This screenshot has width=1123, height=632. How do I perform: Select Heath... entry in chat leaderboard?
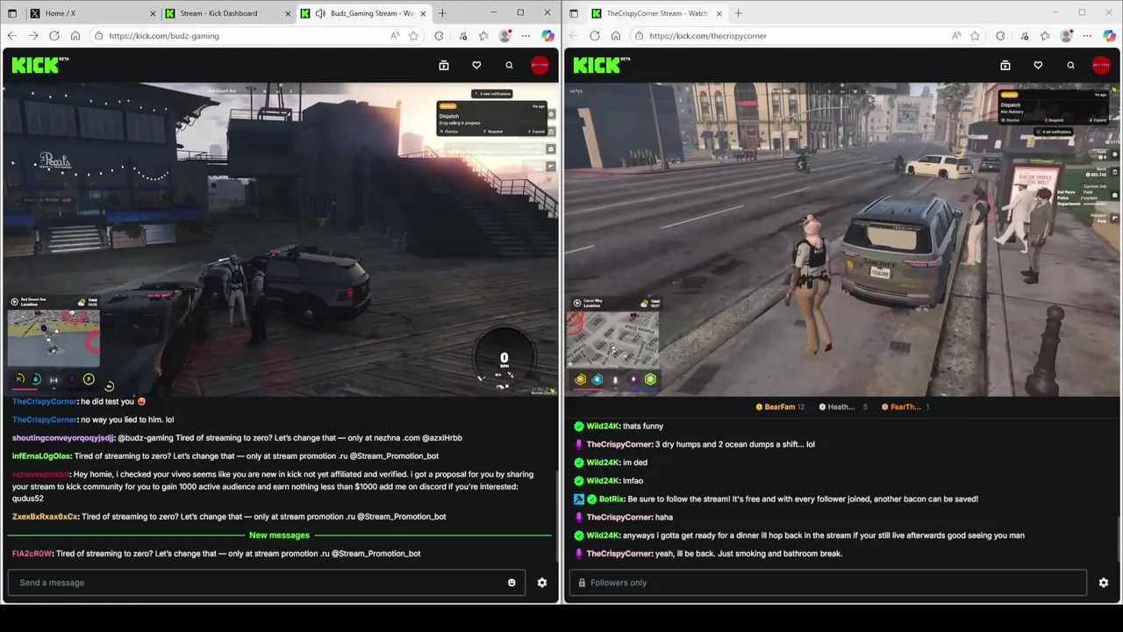[843, 407]
